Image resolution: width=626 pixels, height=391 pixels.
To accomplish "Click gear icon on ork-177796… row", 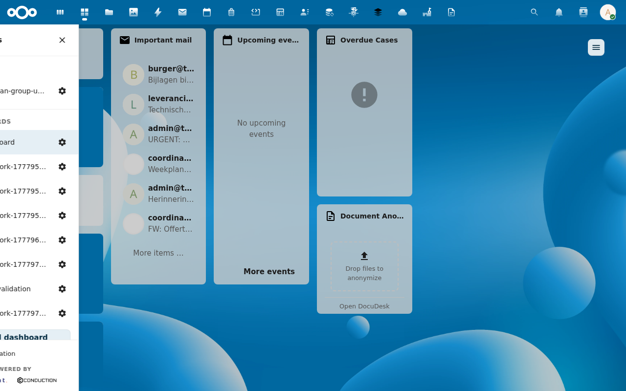I will (x=62, y=240).
